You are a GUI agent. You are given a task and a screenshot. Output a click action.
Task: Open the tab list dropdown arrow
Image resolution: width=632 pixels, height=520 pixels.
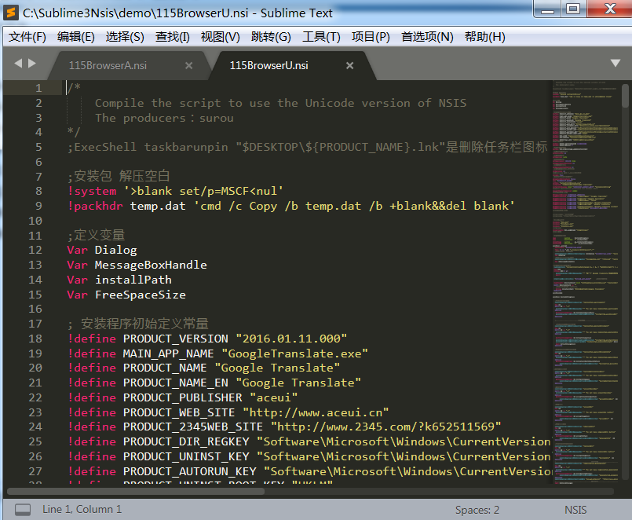(615, 64)
